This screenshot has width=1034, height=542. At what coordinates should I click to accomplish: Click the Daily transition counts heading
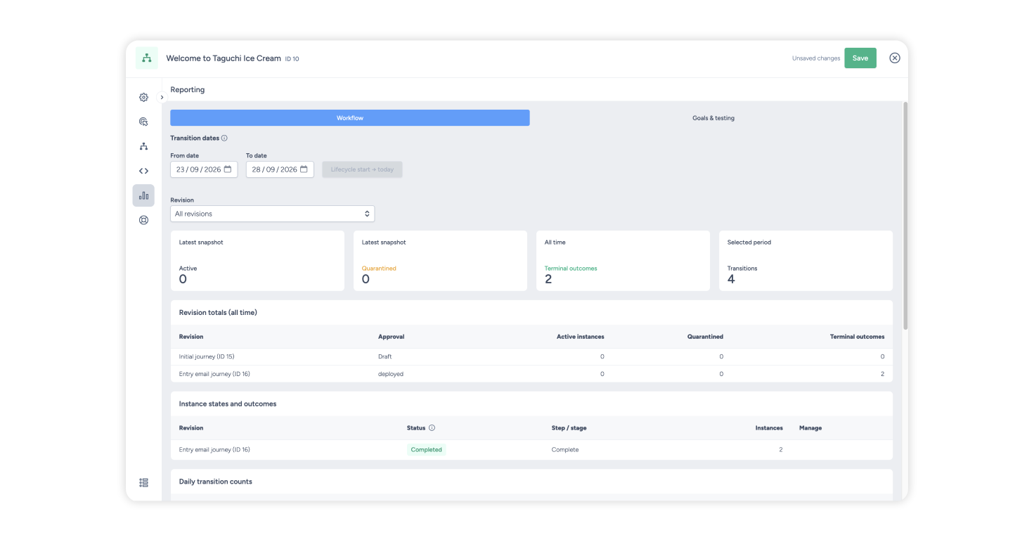216,482
